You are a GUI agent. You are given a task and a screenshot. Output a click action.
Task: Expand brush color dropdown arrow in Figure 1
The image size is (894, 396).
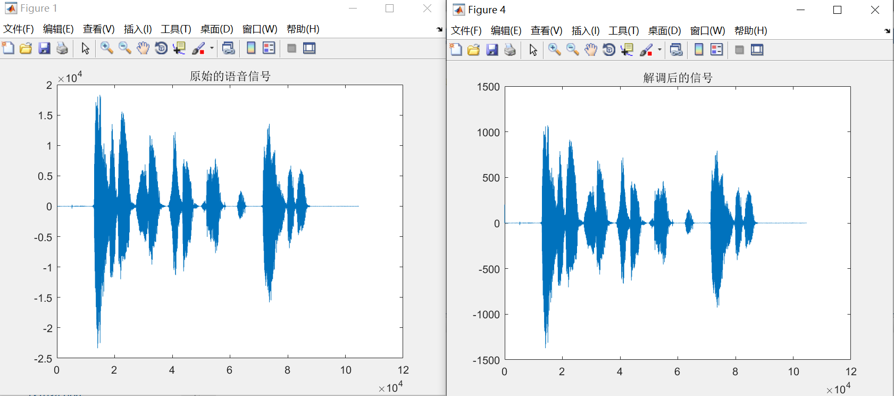pos(212,48)
